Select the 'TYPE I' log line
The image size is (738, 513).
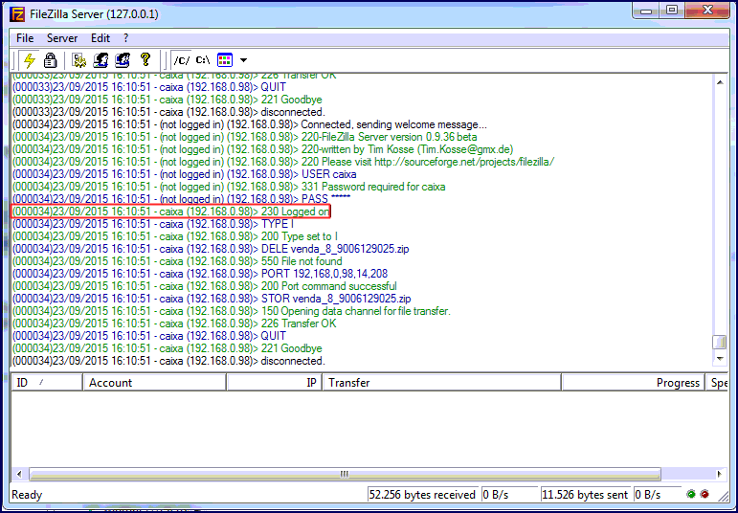(x=153, y=224)
